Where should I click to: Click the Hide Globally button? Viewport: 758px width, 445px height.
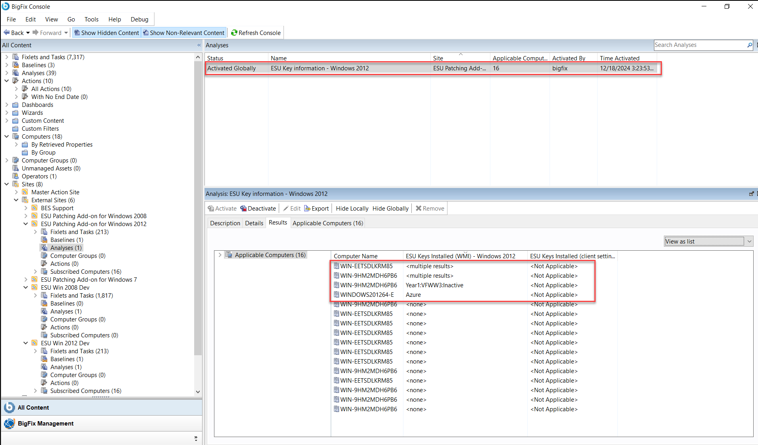click(390, 209)
